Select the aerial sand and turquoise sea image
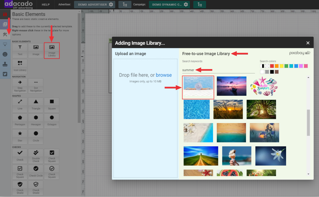The height and width of the screenshot is (197, 319). point(231,133)
